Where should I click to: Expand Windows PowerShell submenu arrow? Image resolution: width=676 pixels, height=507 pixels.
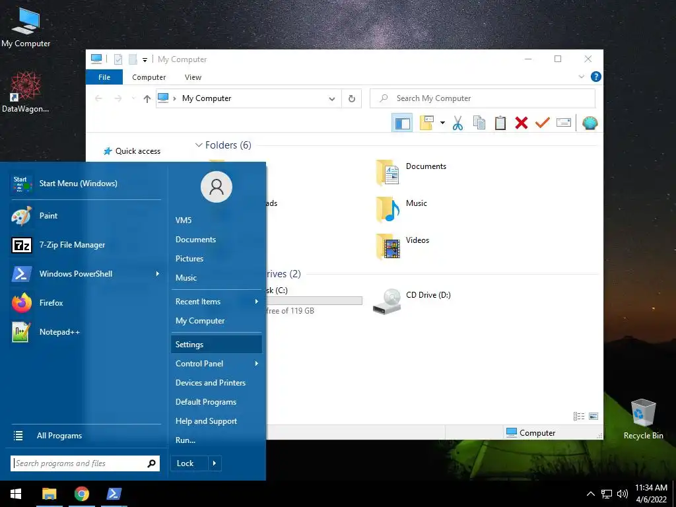157,274
